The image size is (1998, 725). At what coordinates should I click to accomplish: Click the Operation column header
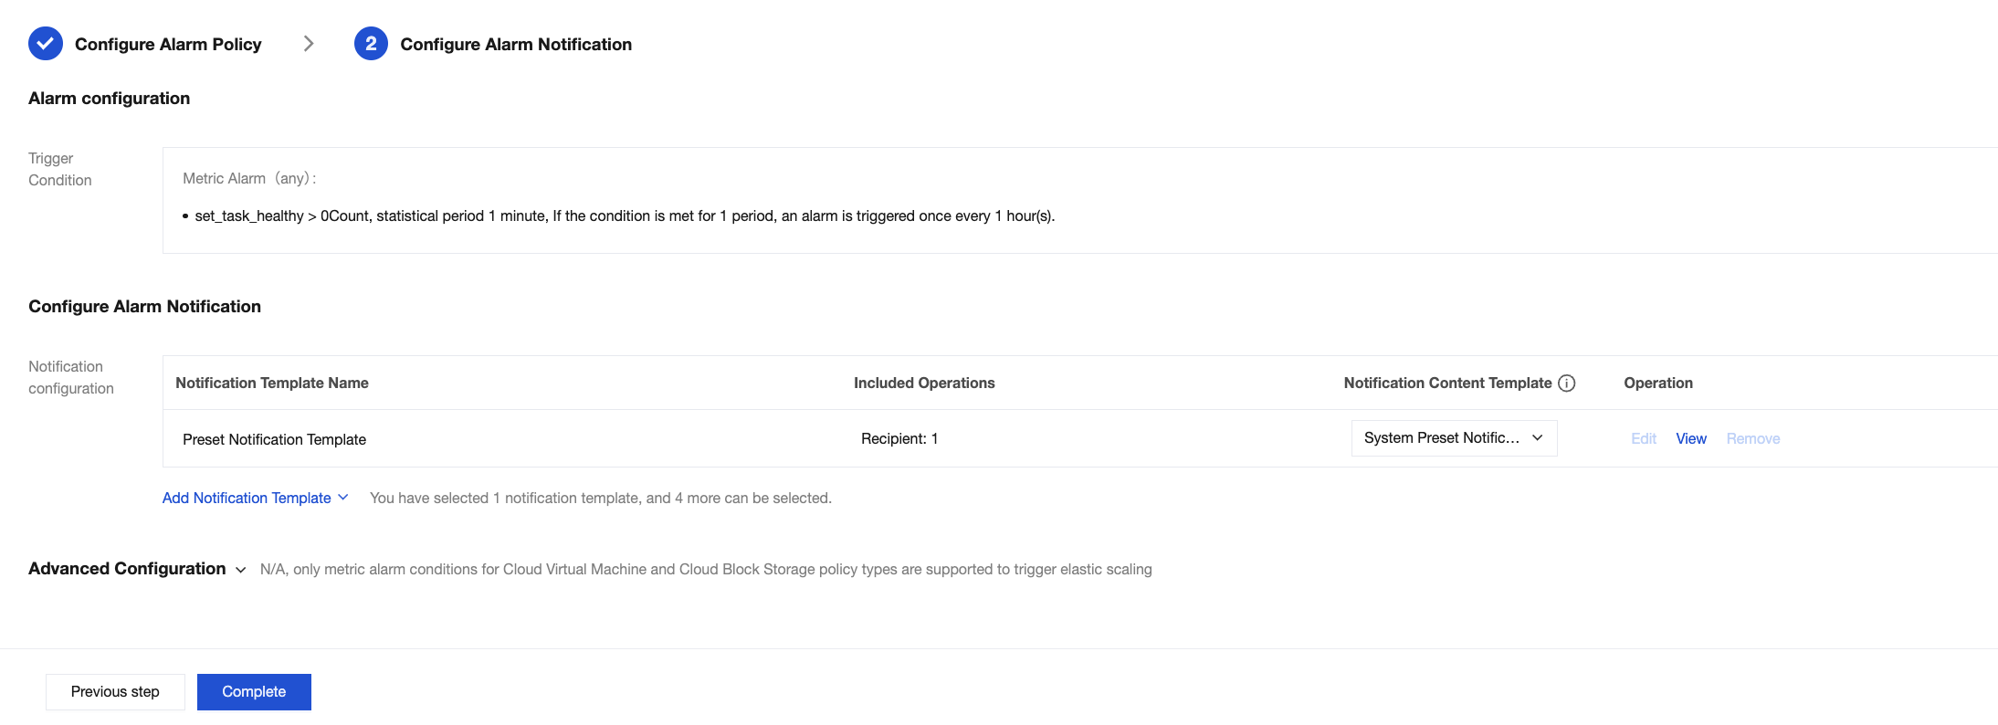[x=1658, y=384]
